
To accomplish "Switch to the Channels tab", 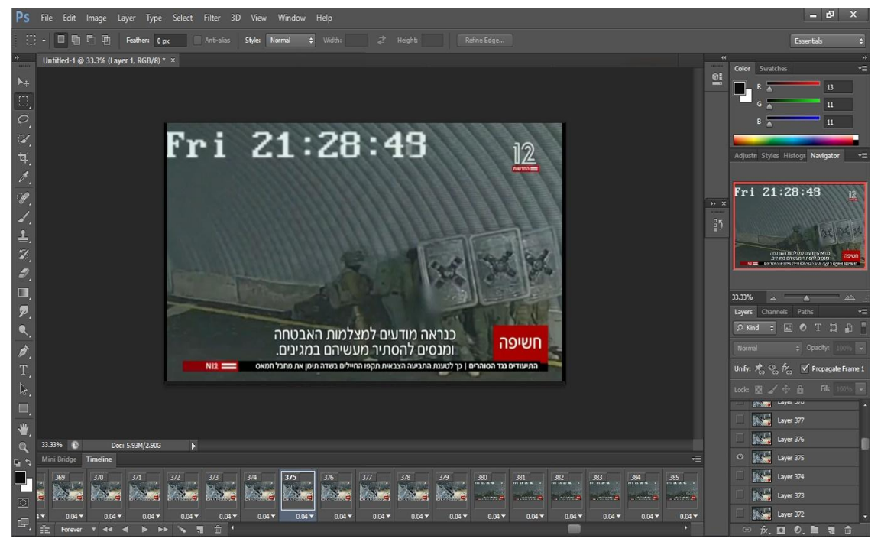I will pyautogui.click(x=775, y=312).
